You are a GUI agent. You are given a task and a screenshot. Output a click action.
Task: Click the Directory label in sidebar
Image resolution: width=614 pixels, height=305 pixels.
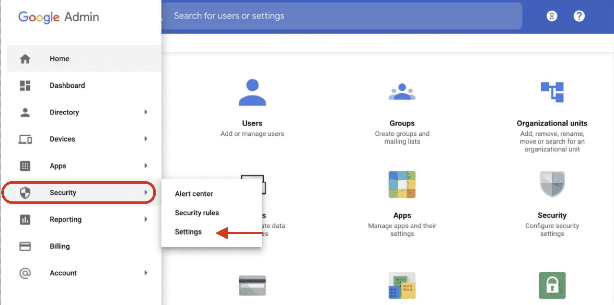pos(64,112)
